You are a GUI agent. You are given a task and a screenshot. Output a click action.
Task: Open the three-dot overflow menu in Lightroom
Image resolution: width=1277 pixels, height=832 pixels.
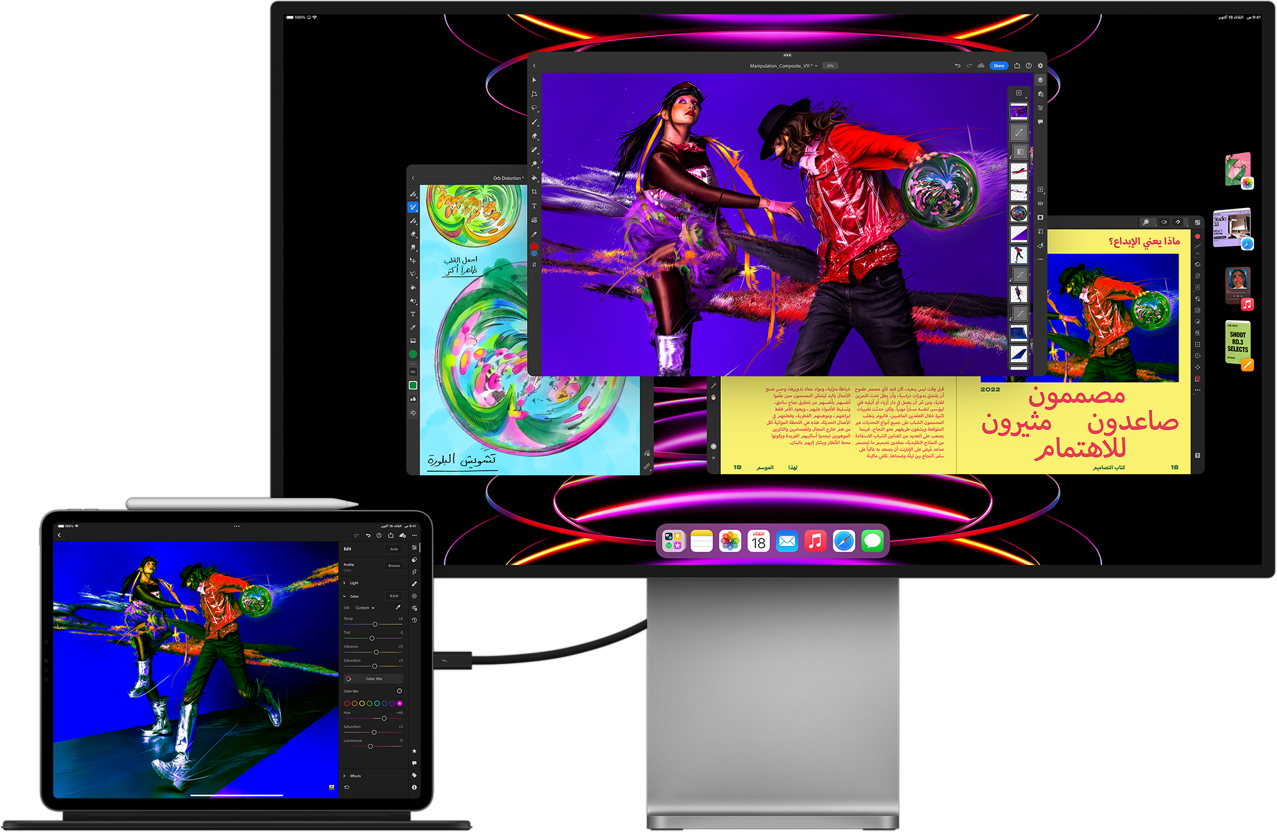coord(413,535)
